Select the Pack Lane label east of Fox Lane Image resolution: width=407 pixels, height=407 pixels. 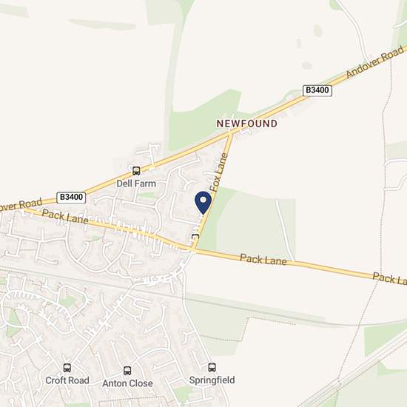point(263,260)
